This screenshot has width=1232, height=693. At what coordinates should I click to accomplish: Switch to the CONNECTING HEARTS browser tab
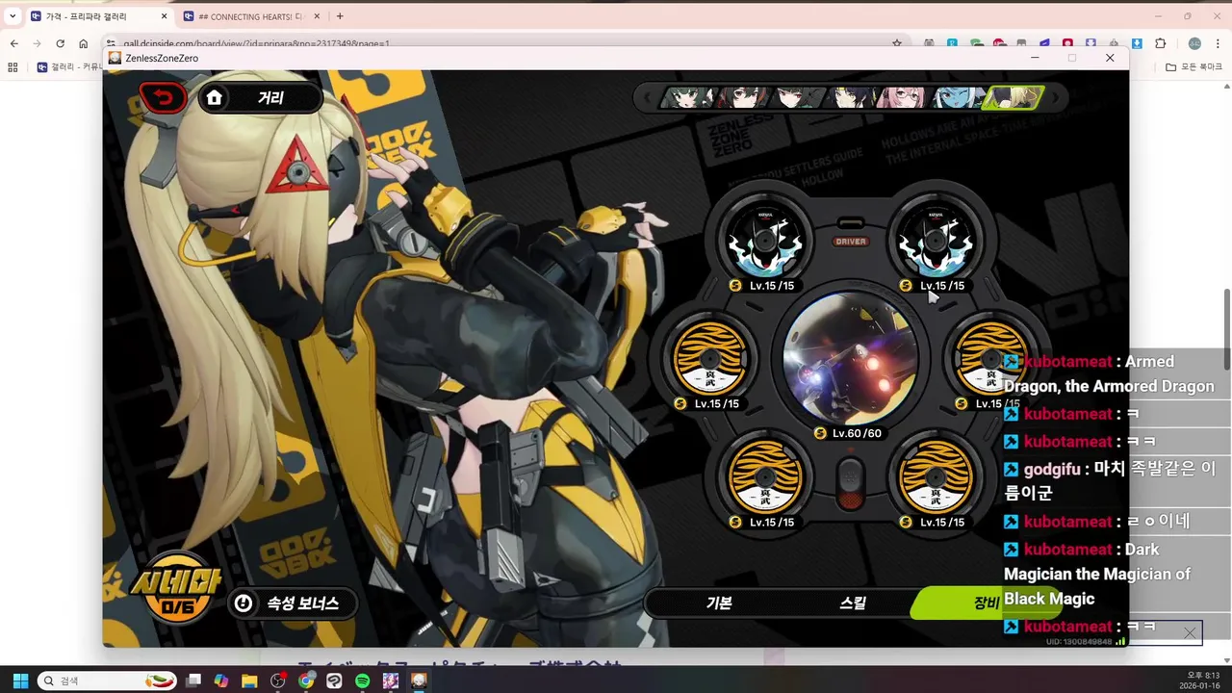point(250,16)
